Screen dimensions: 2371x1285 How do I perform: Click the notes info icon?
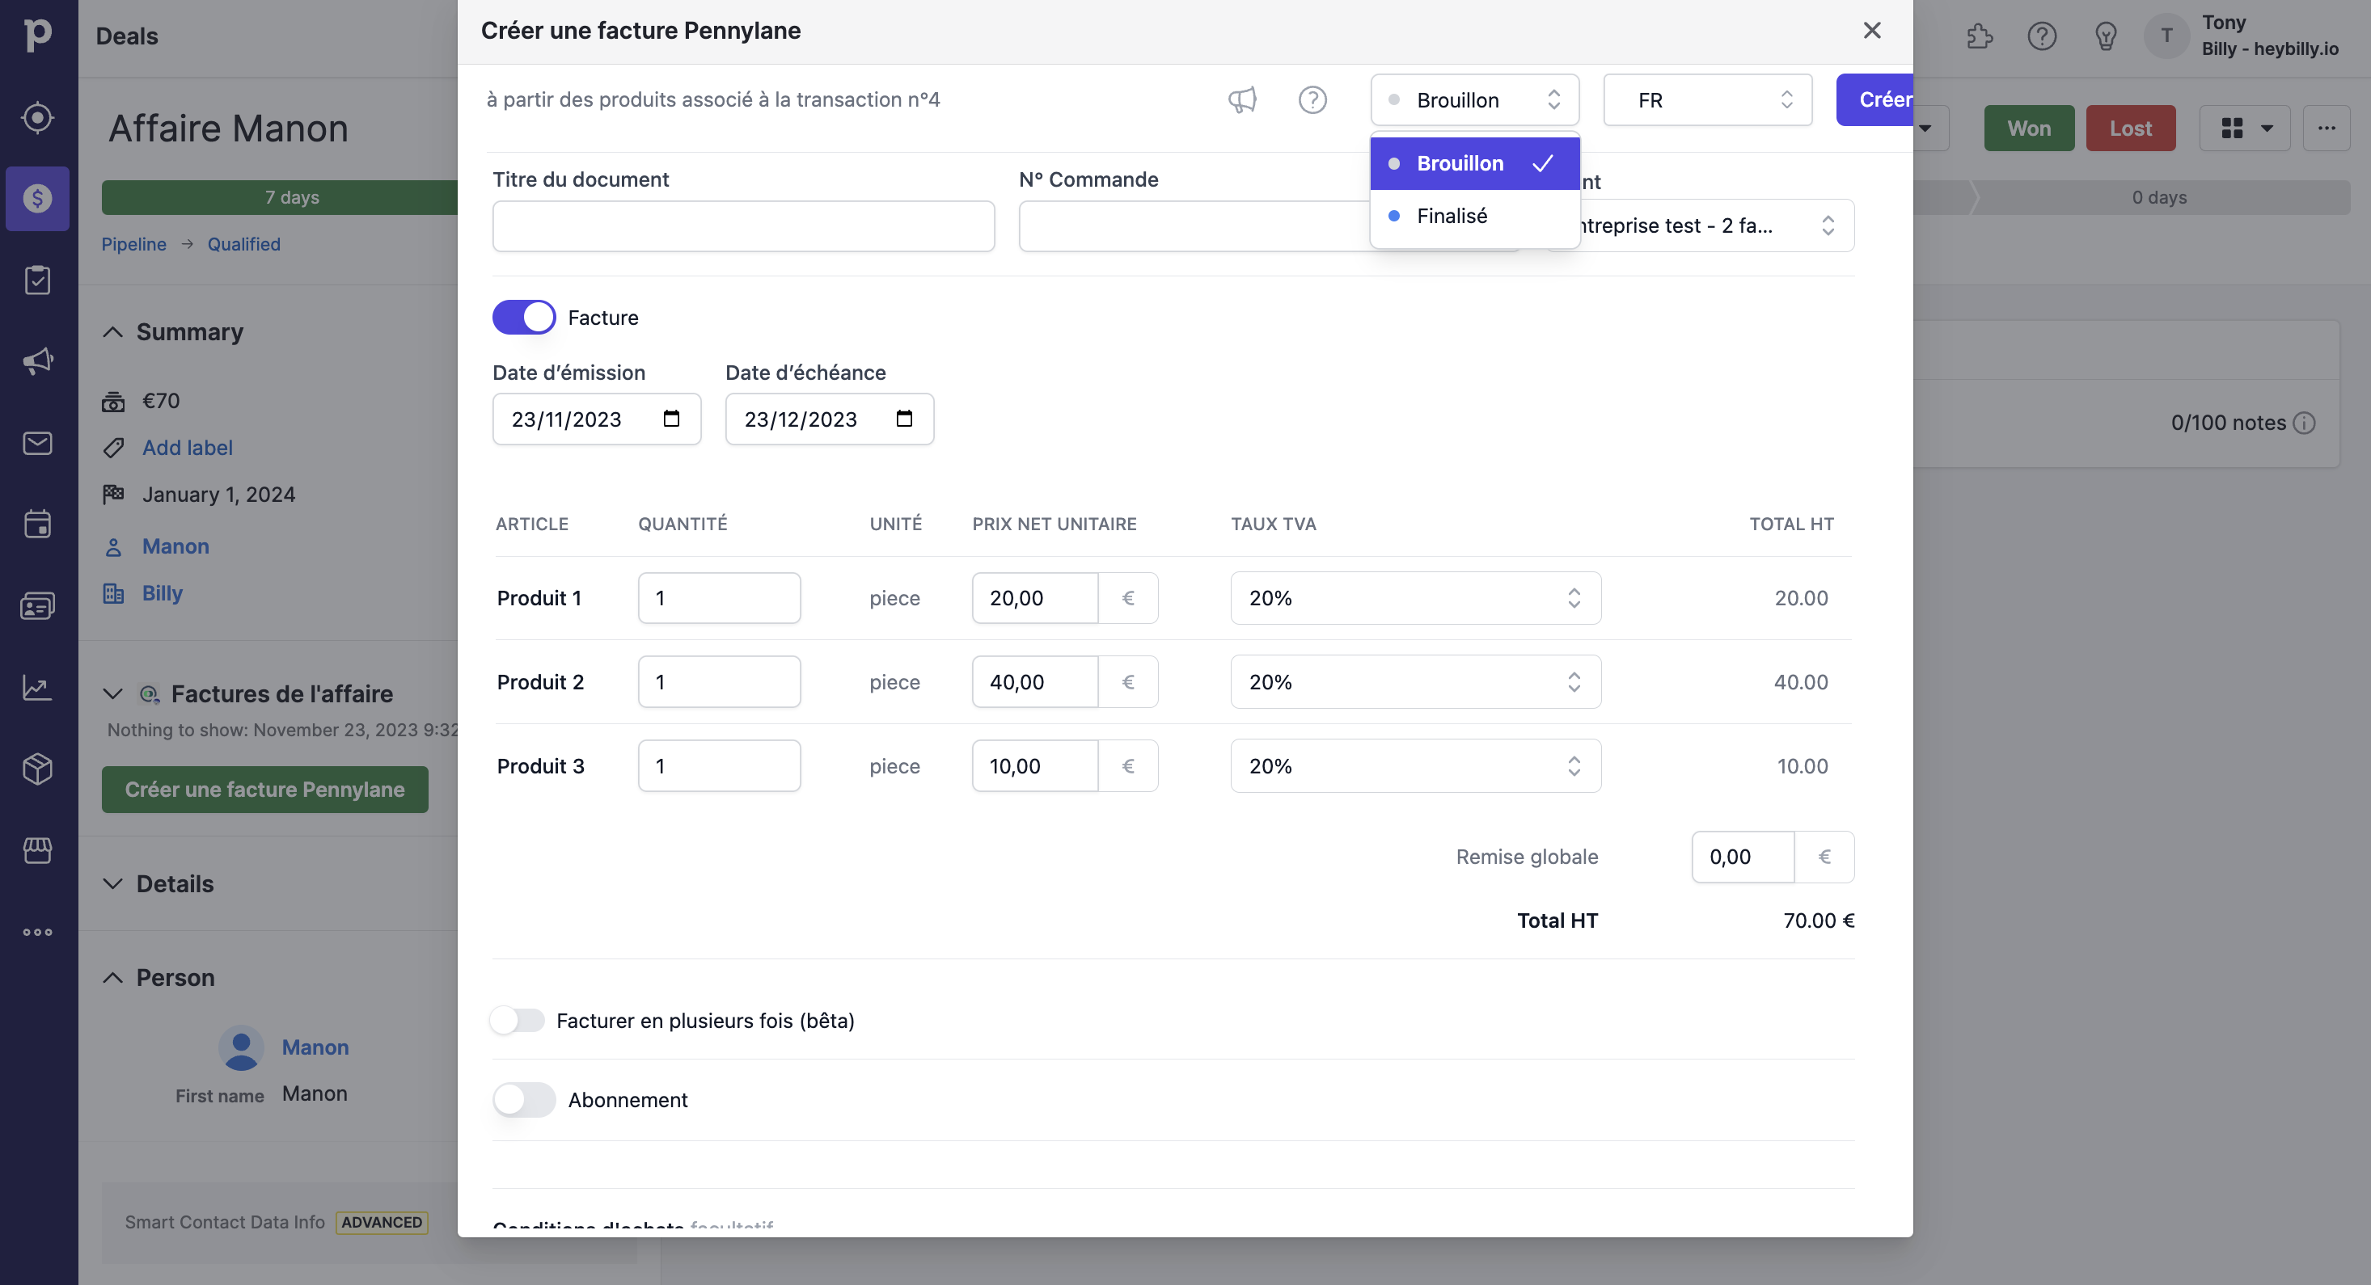[x=2304, y=422]
